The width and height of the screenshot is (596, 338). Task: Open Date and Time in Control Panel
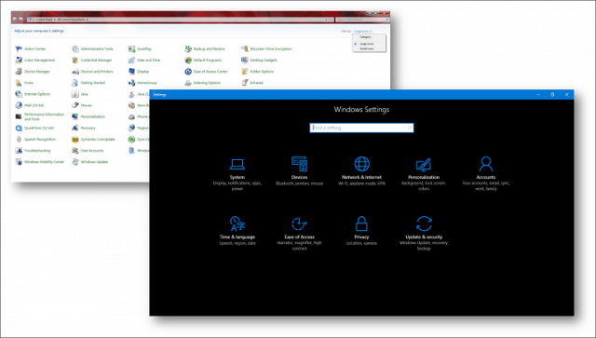tap(144, 61)
